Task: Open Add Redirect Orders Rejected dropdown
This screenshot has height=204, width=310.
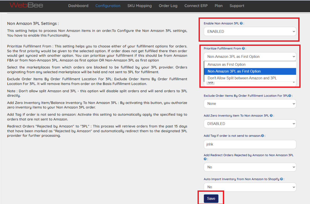Action: [250, 167]
